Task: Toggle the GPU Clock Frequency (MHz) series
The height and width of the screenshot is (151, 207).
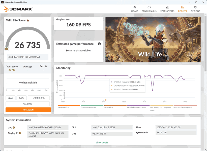Action: 185,107
